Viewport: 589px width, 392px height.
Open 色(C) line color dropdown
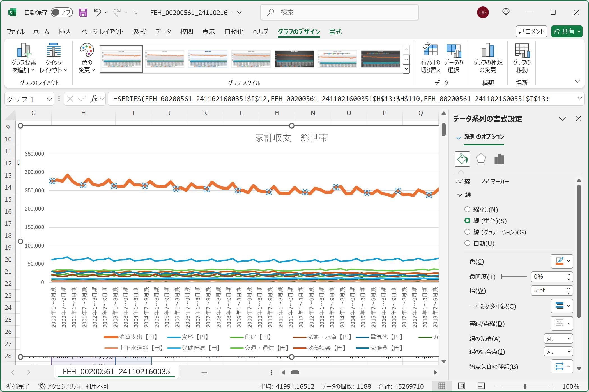pos(562,261)
